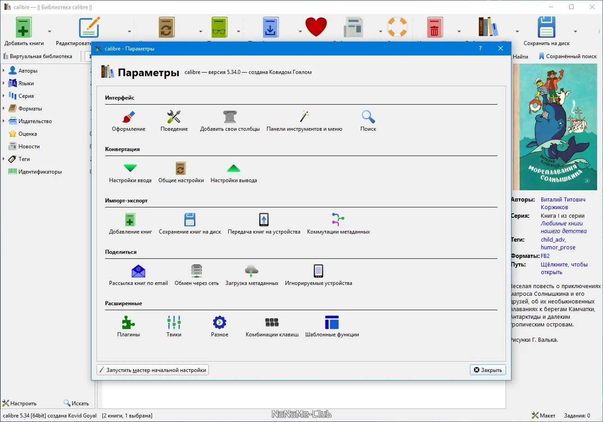603x422 pixels.
Task: Open Общие настройки conversion settings
Action: coord(181,172)
